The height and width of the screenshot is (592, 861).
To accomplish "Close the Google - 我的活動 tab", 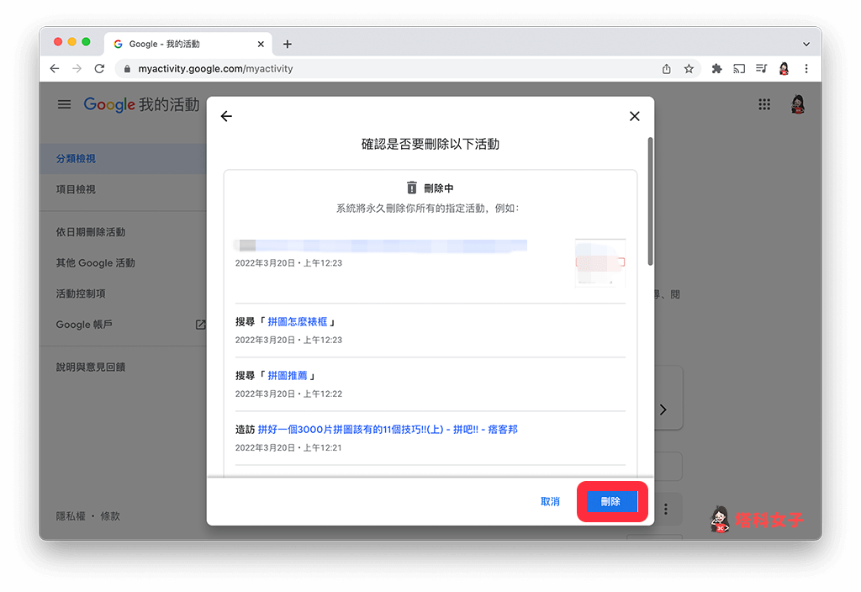I will pyautogui.click(x=261, y=44).
